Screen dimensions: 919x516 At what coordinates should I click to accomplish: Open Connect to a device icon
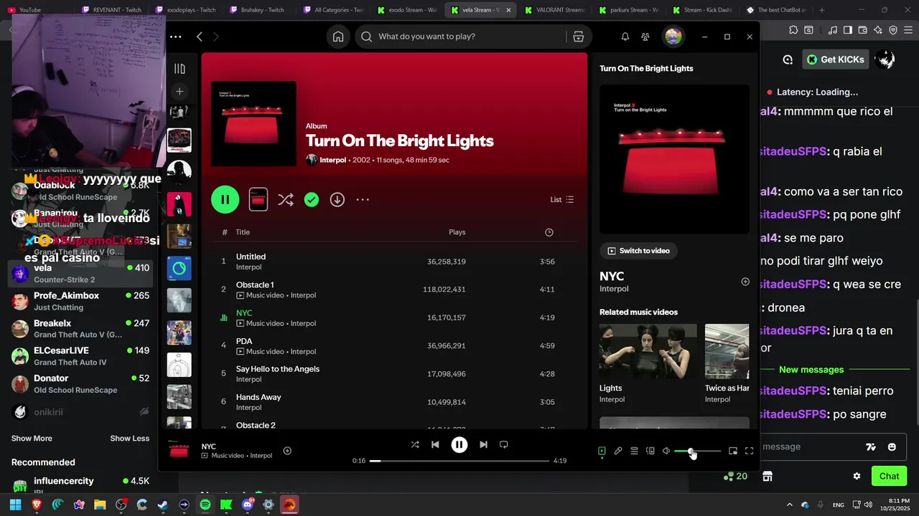[x=650, y=451]
